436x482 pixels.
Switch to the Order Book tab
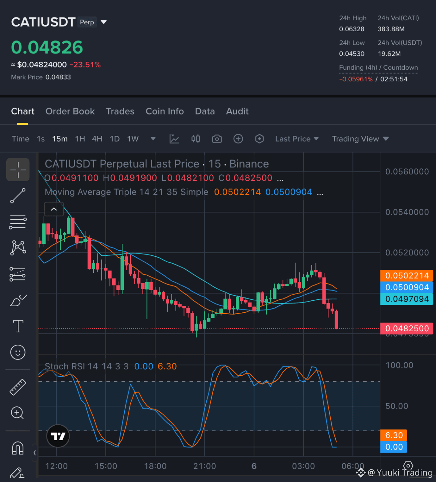(x=70, y=112)
